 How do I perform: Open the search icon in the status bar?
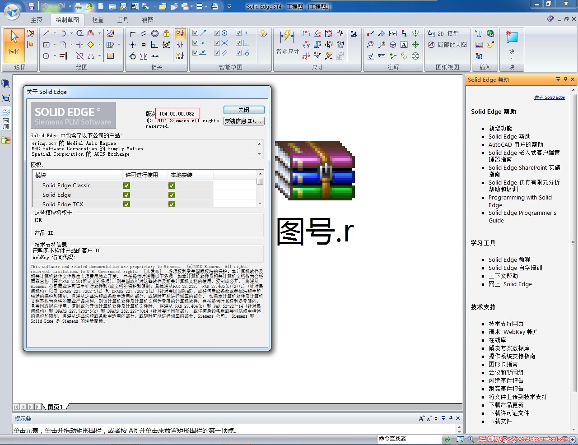[471, 439]
